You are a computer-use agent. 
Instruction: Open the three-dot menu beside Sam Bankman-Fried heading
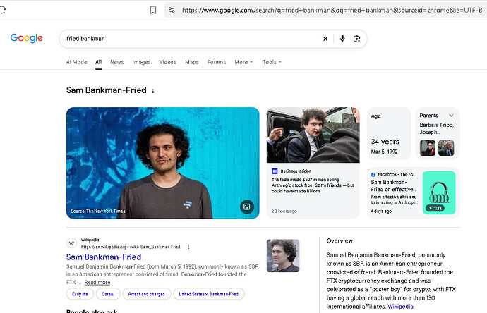click(x=153, y=91)
